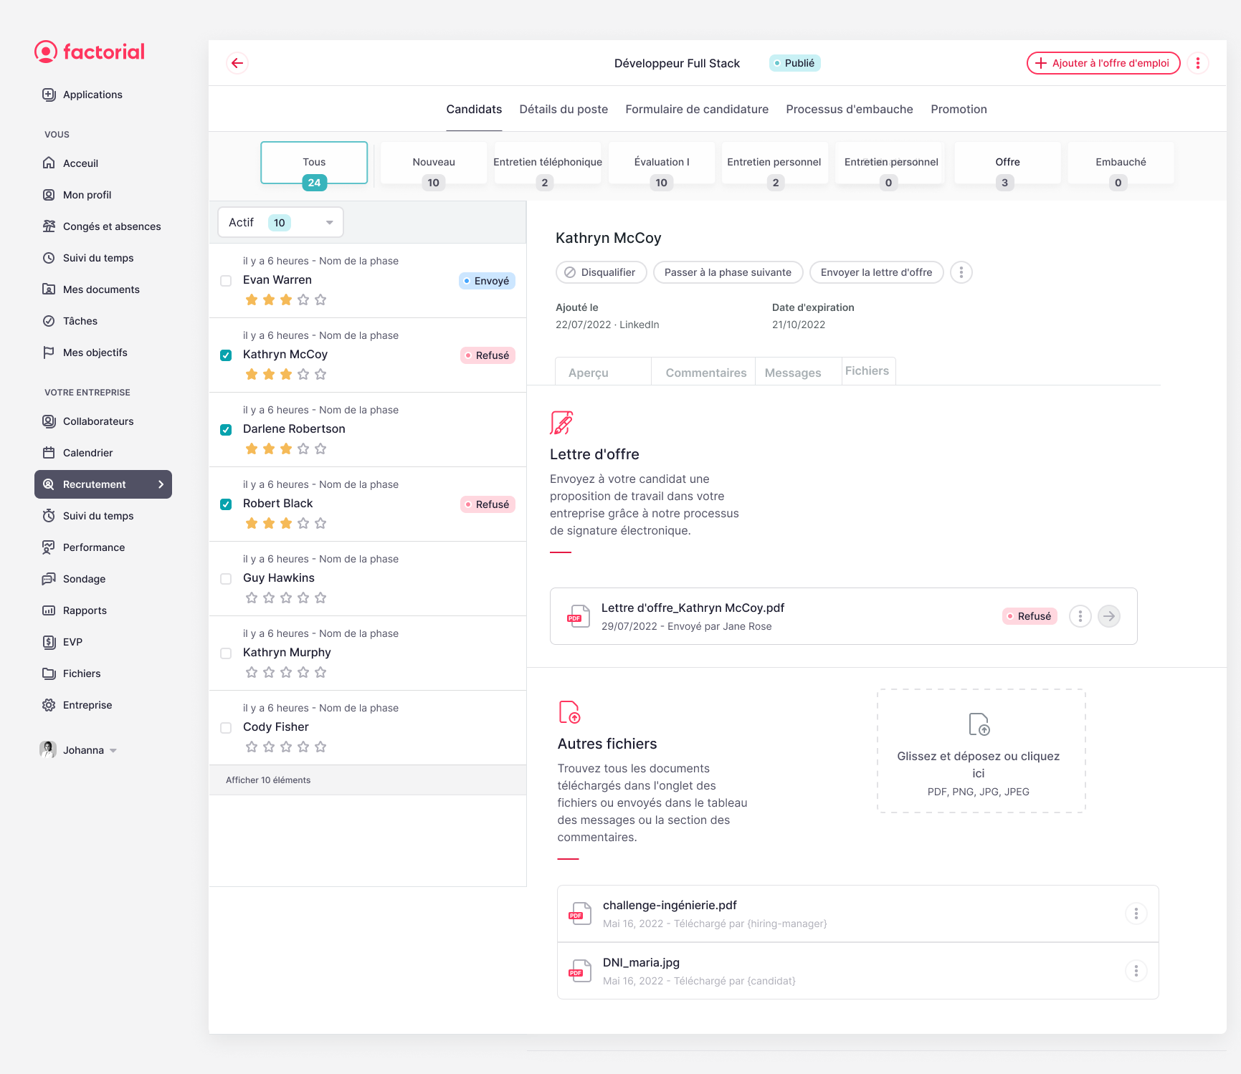Viewport: 1241px width, 1074px height.
Task: Click Mes documents sidebar icon
Action: click(49, 289)
